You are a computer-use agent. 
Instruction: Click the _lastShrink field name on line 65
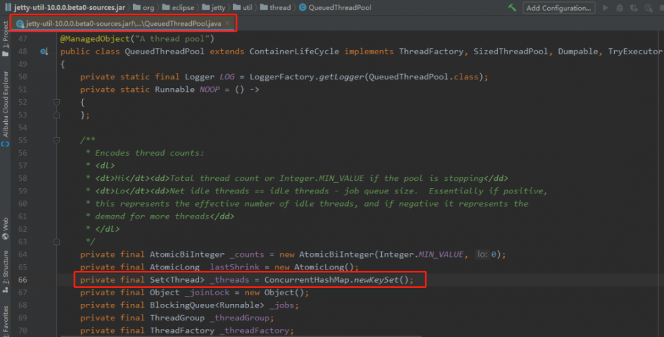point(232,267)
